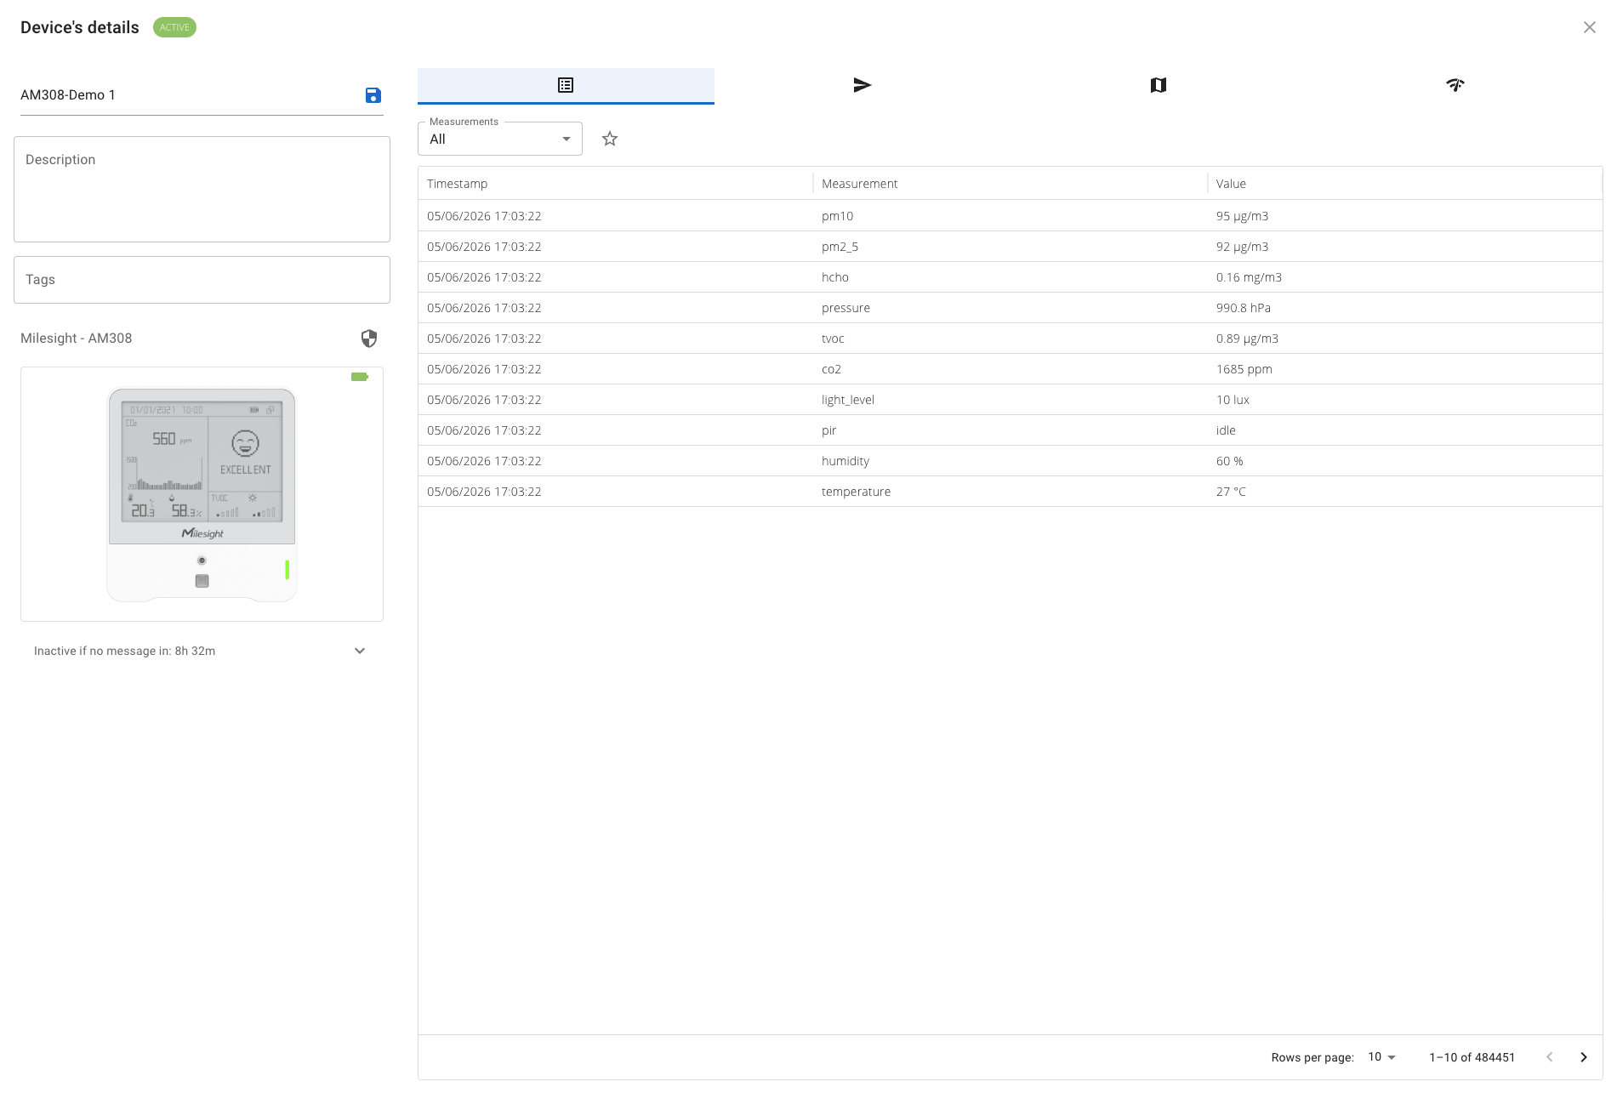Click the value 1685 ppm
Viewport: 1617px width, 1110px height.
pos(1244,369)
